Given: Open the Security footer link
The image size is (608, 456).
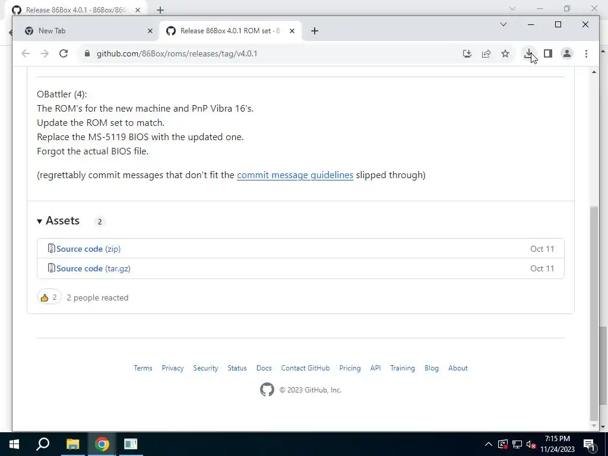Looking at the screenshot, I should [205, 368].
